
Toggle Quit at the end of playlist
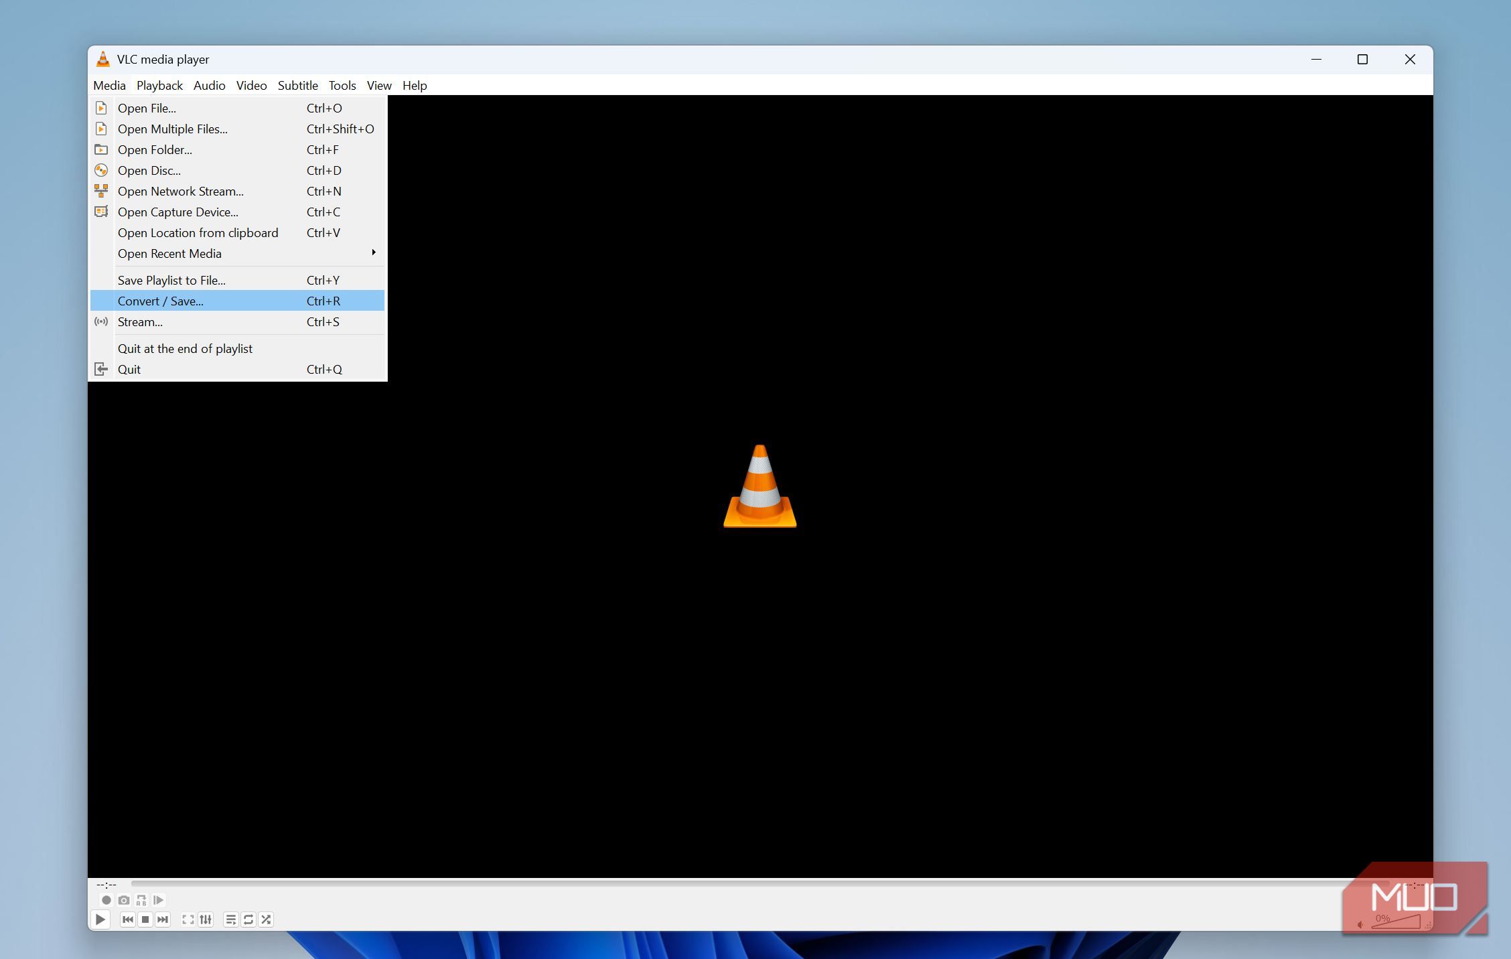tap(237, 348)
